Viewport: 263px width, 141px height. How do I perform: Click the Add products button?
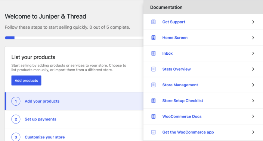pyautogui.click(x=26, y=80)
